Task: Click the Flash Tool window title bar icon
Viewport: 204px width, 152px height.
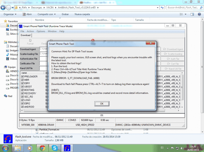Action: coord(21,26)
